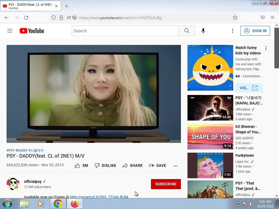
Task: Open site permissions icon in address bar
Action: [69, 18]
